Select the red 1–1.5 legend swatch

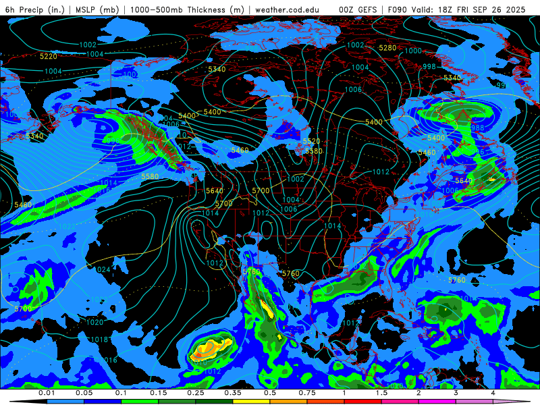pyautogui.click(x=362, y=402)
